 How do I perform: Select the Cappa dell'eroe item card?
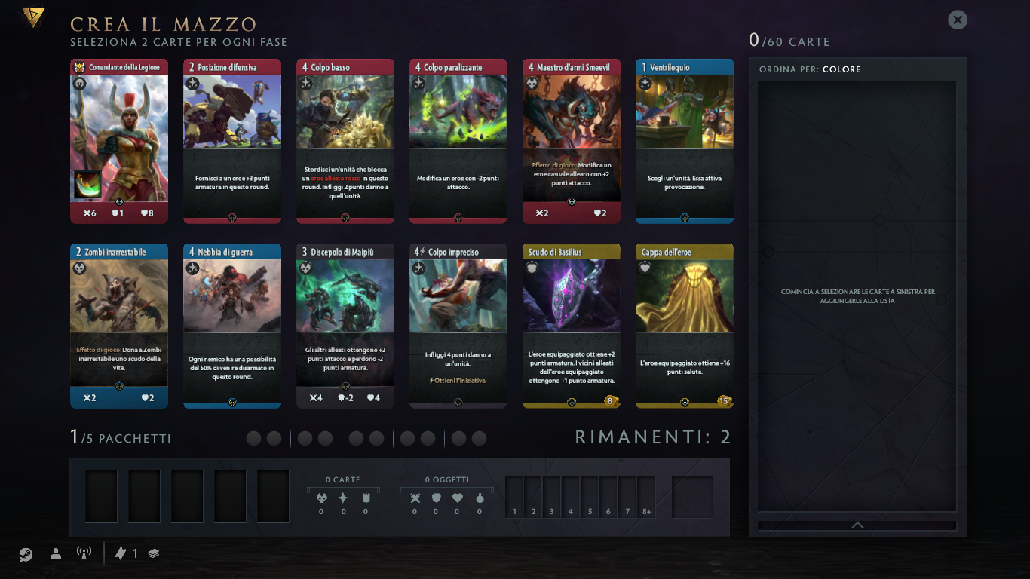[x=685, y=326]
